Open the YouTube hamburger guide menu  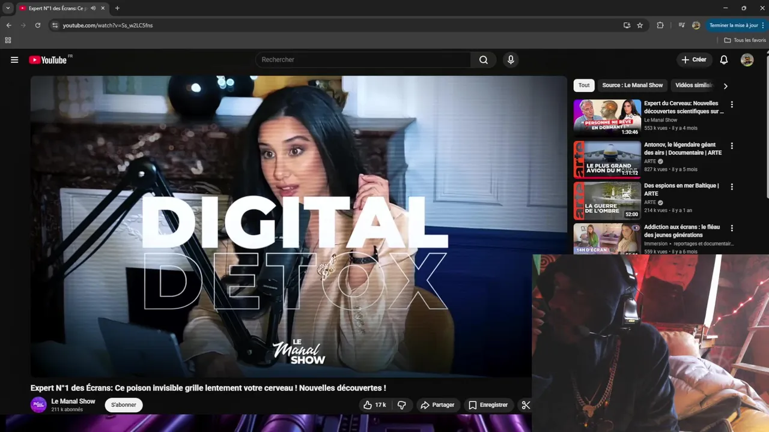[14, 60]
